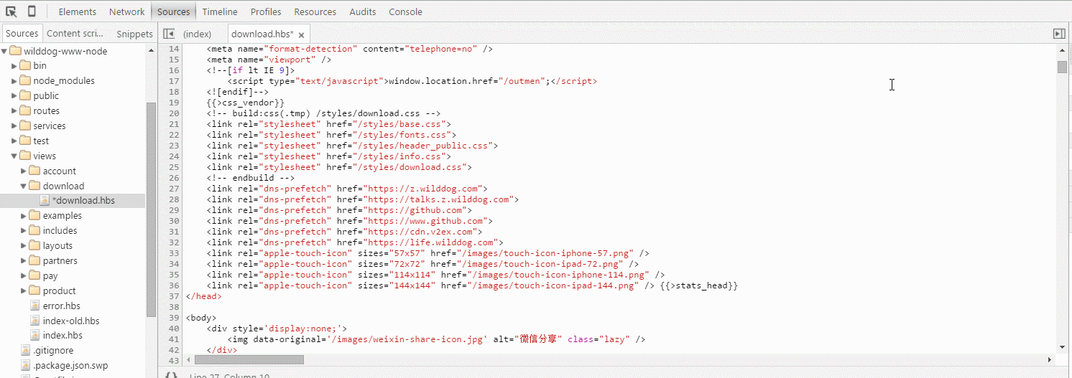Click the horizontal scrollbar left arrow

click(x=189, y=359)
